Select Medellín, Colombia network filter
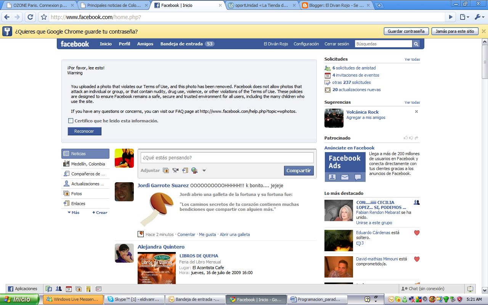The image size is (488, 305). pos(85,164)
